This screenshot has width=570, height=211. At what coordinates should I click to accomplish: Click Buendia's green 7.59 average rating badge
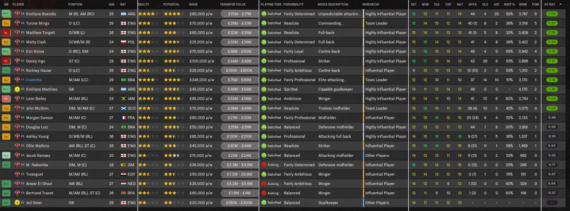pos(552,14)
